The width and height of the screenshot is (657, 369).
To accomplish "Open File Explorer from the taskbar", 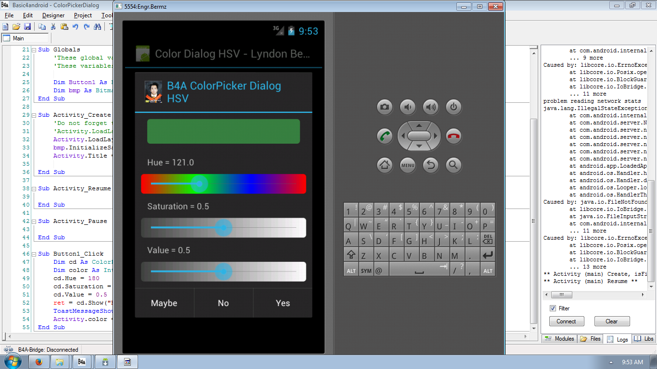I will (x=60, y=362).
